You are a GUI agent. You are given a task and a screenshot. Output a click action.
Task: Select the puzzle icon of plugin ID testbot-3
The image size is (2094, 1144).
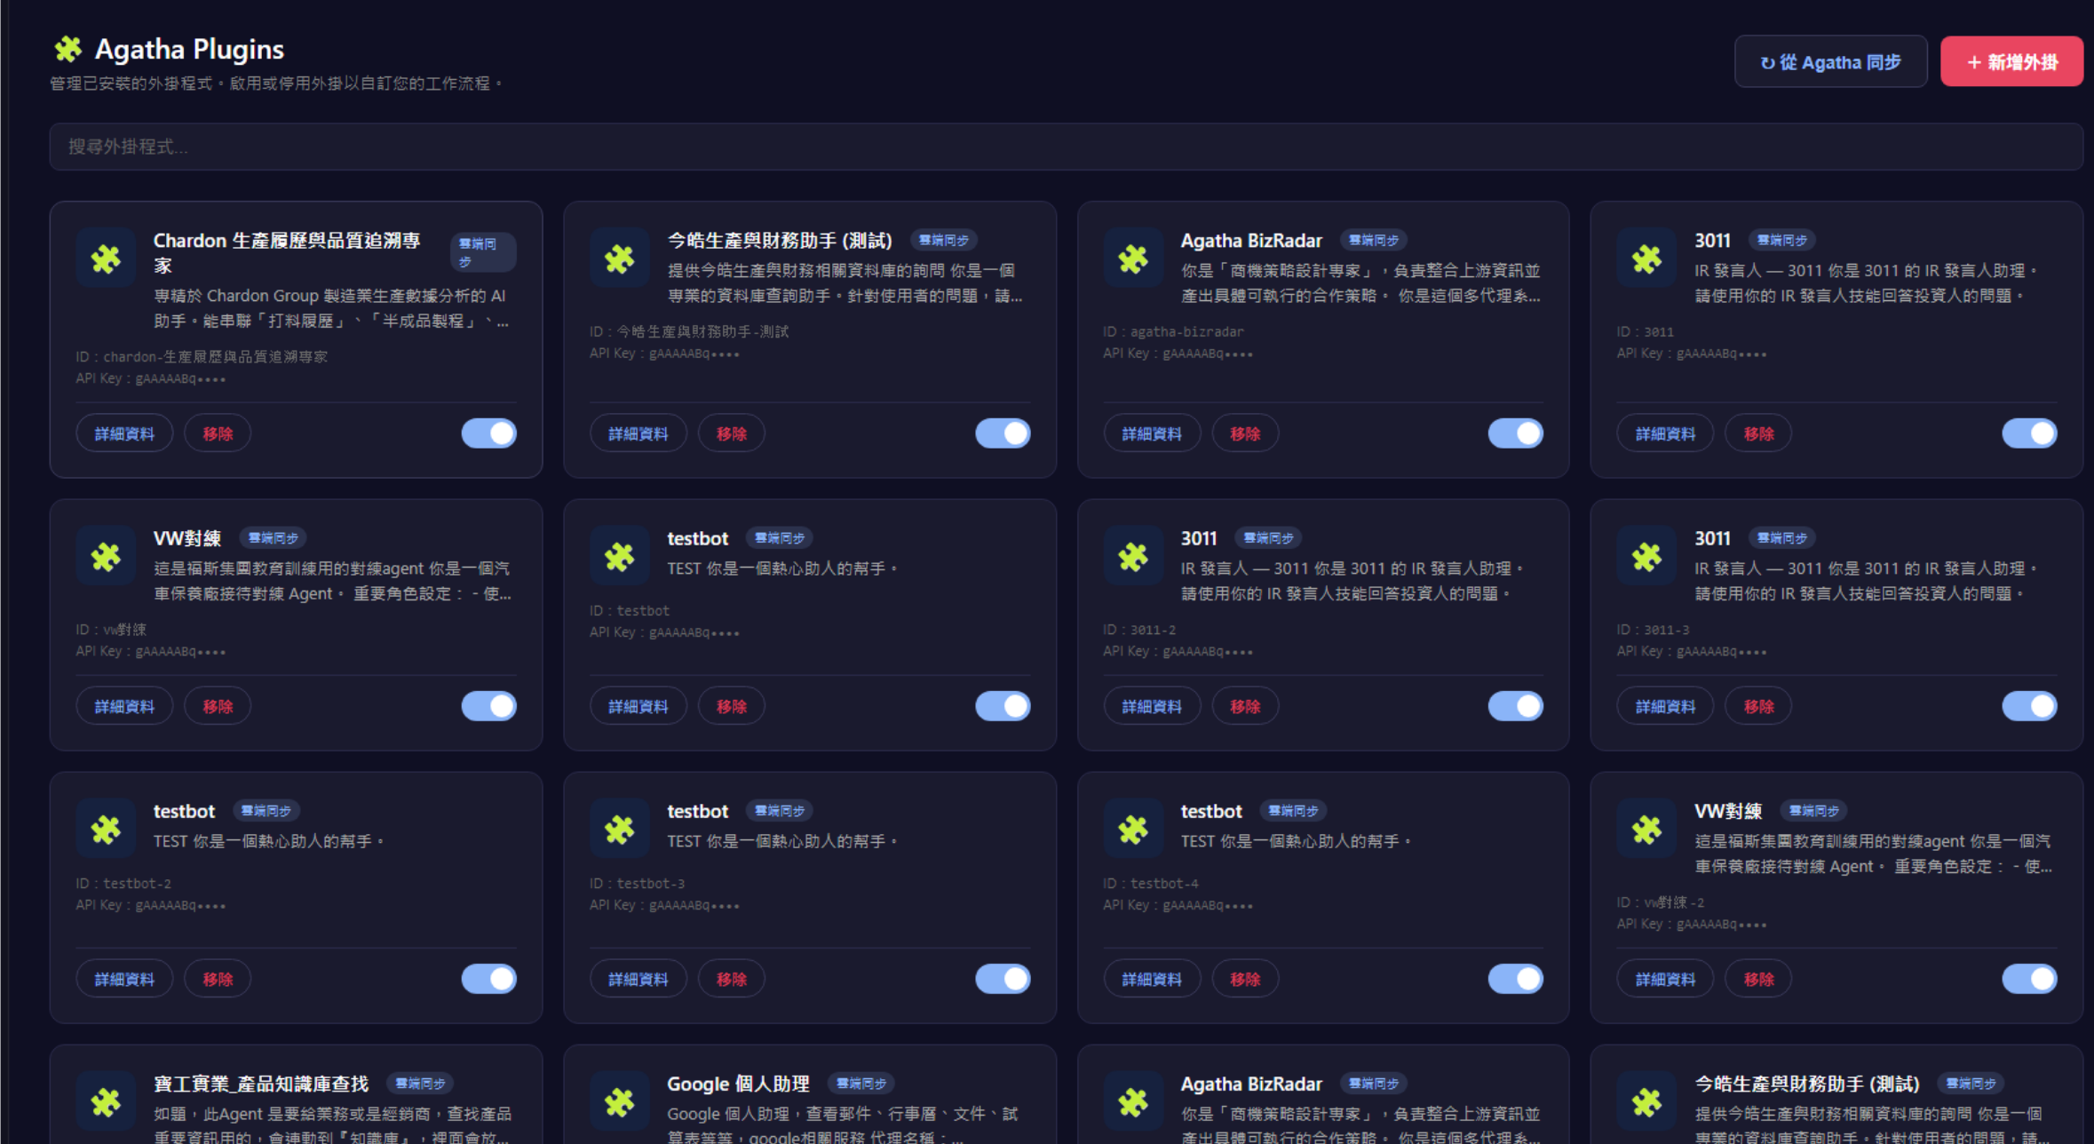pyautogui.click(x=620, y=829)
